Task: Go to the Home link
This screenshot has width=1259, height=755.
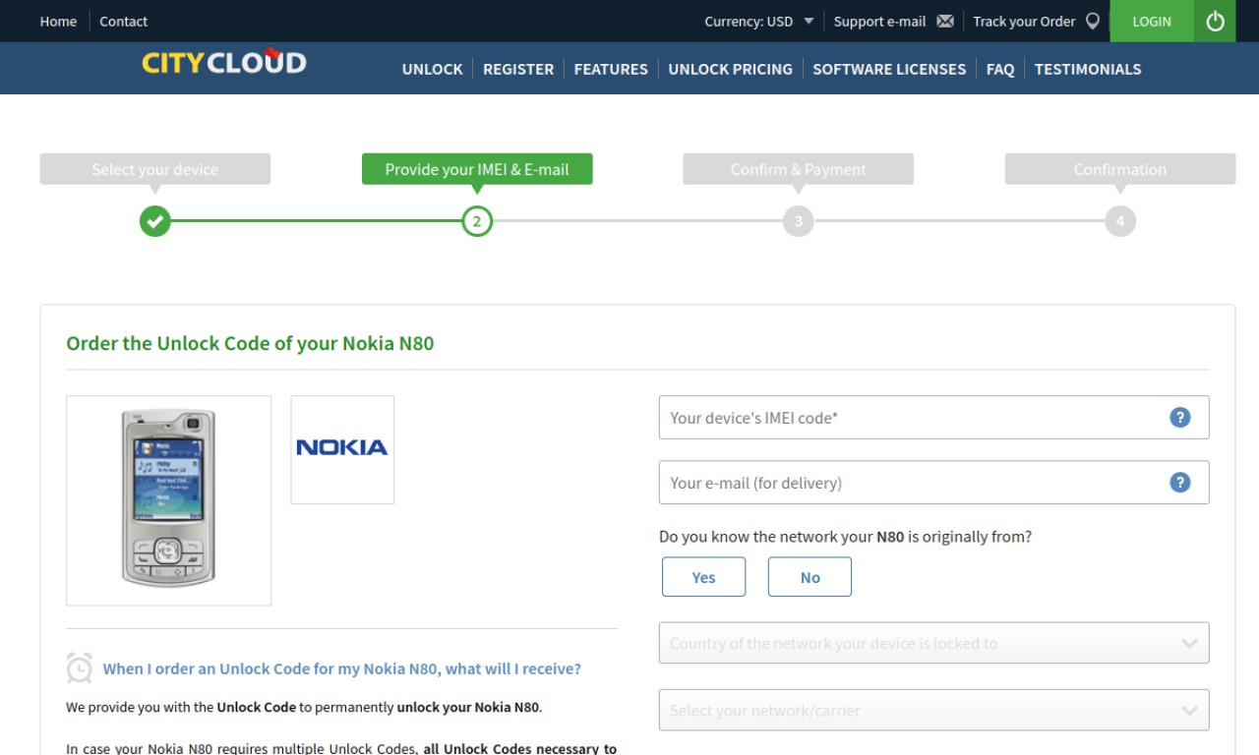Action: tap(58, 22)
